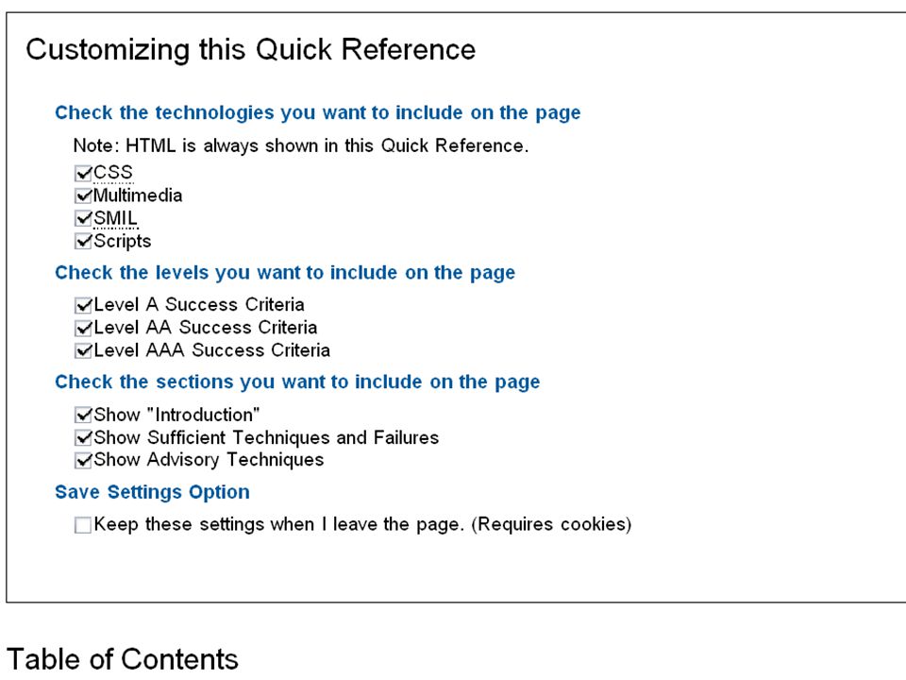This screenshot has width=906, height=680.
Task: Toggle Level AA Success Criteria checkbox
Action: tap(83, 328)
